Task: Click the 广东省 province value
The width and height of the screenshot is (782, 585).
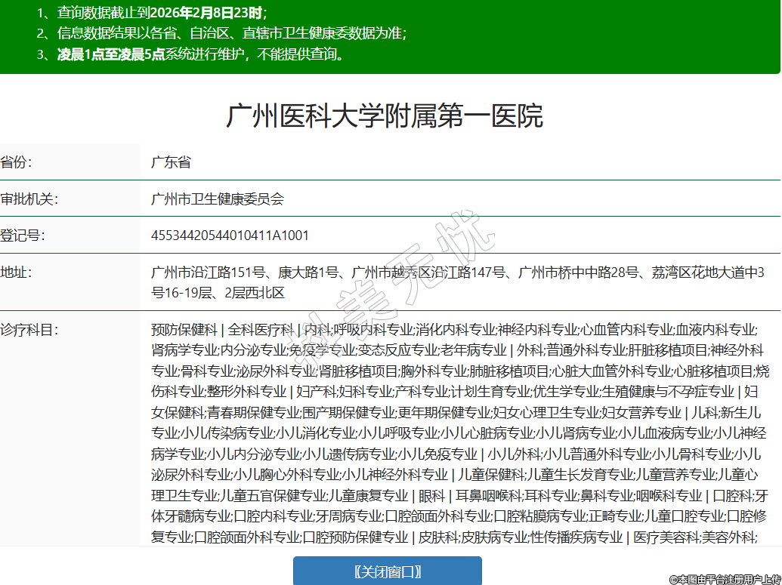Action: tap(171, 162)
